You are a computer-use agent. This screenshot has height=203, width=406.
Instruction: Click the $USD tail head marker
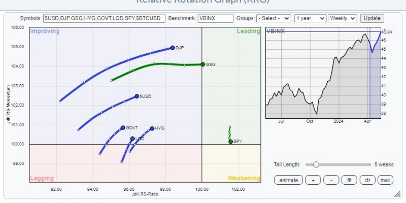point(137,96)
